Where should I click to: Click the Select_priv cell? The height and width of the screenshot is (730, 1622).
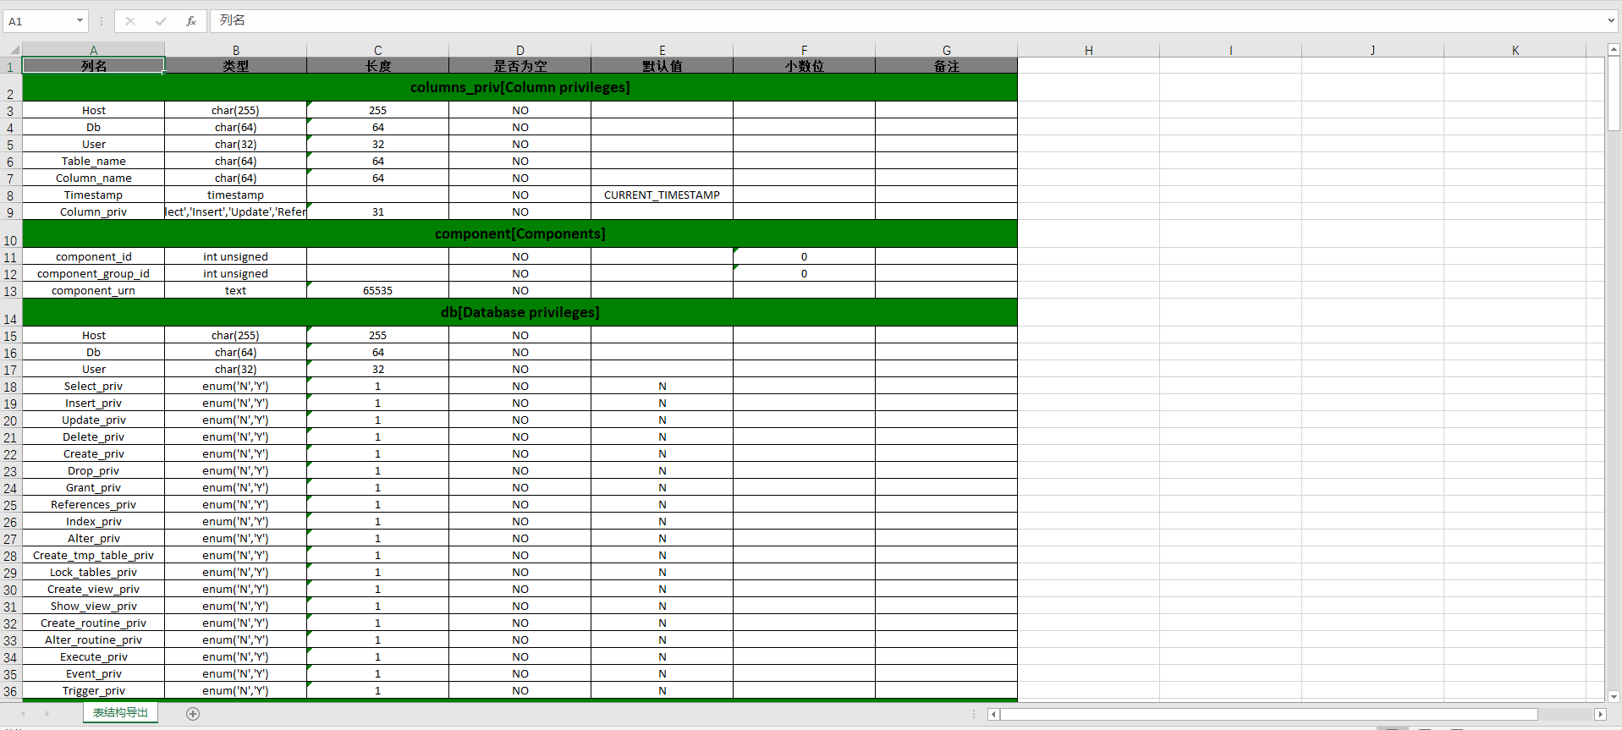94,387
